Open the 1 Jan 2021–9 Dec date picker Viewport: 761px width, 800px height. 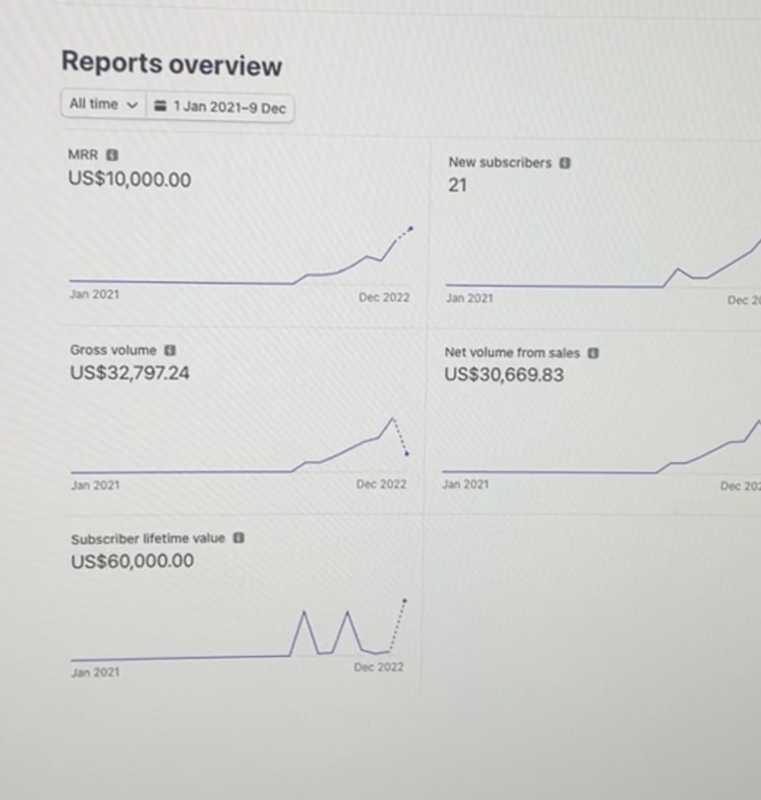pyautogui.click(x=220, y=107)
